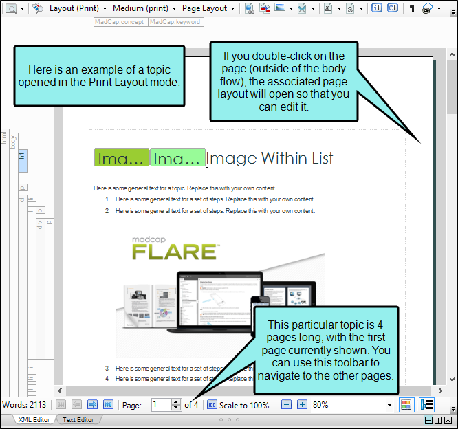Zoom out with the minus button
This screenshot has height=429, width=458.
286,405
